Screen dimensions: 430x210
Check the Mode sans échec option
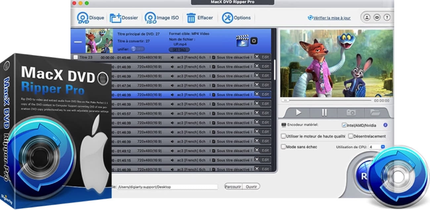[x=283, y=147]
